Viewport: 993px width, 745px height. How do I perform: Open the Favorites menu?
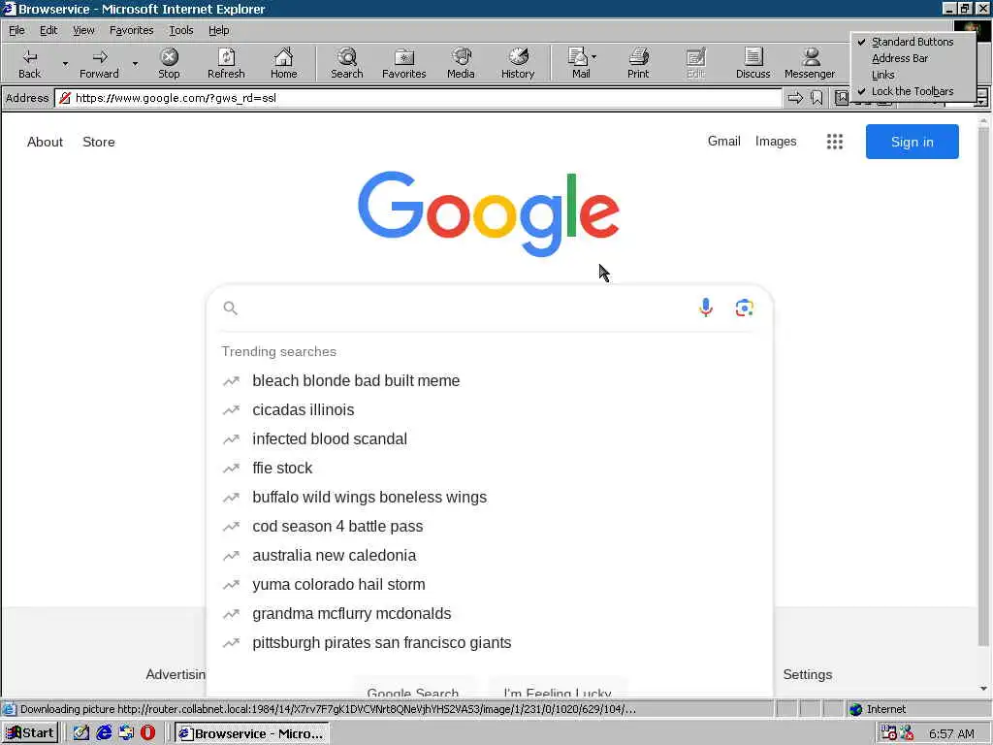point(131,30)
